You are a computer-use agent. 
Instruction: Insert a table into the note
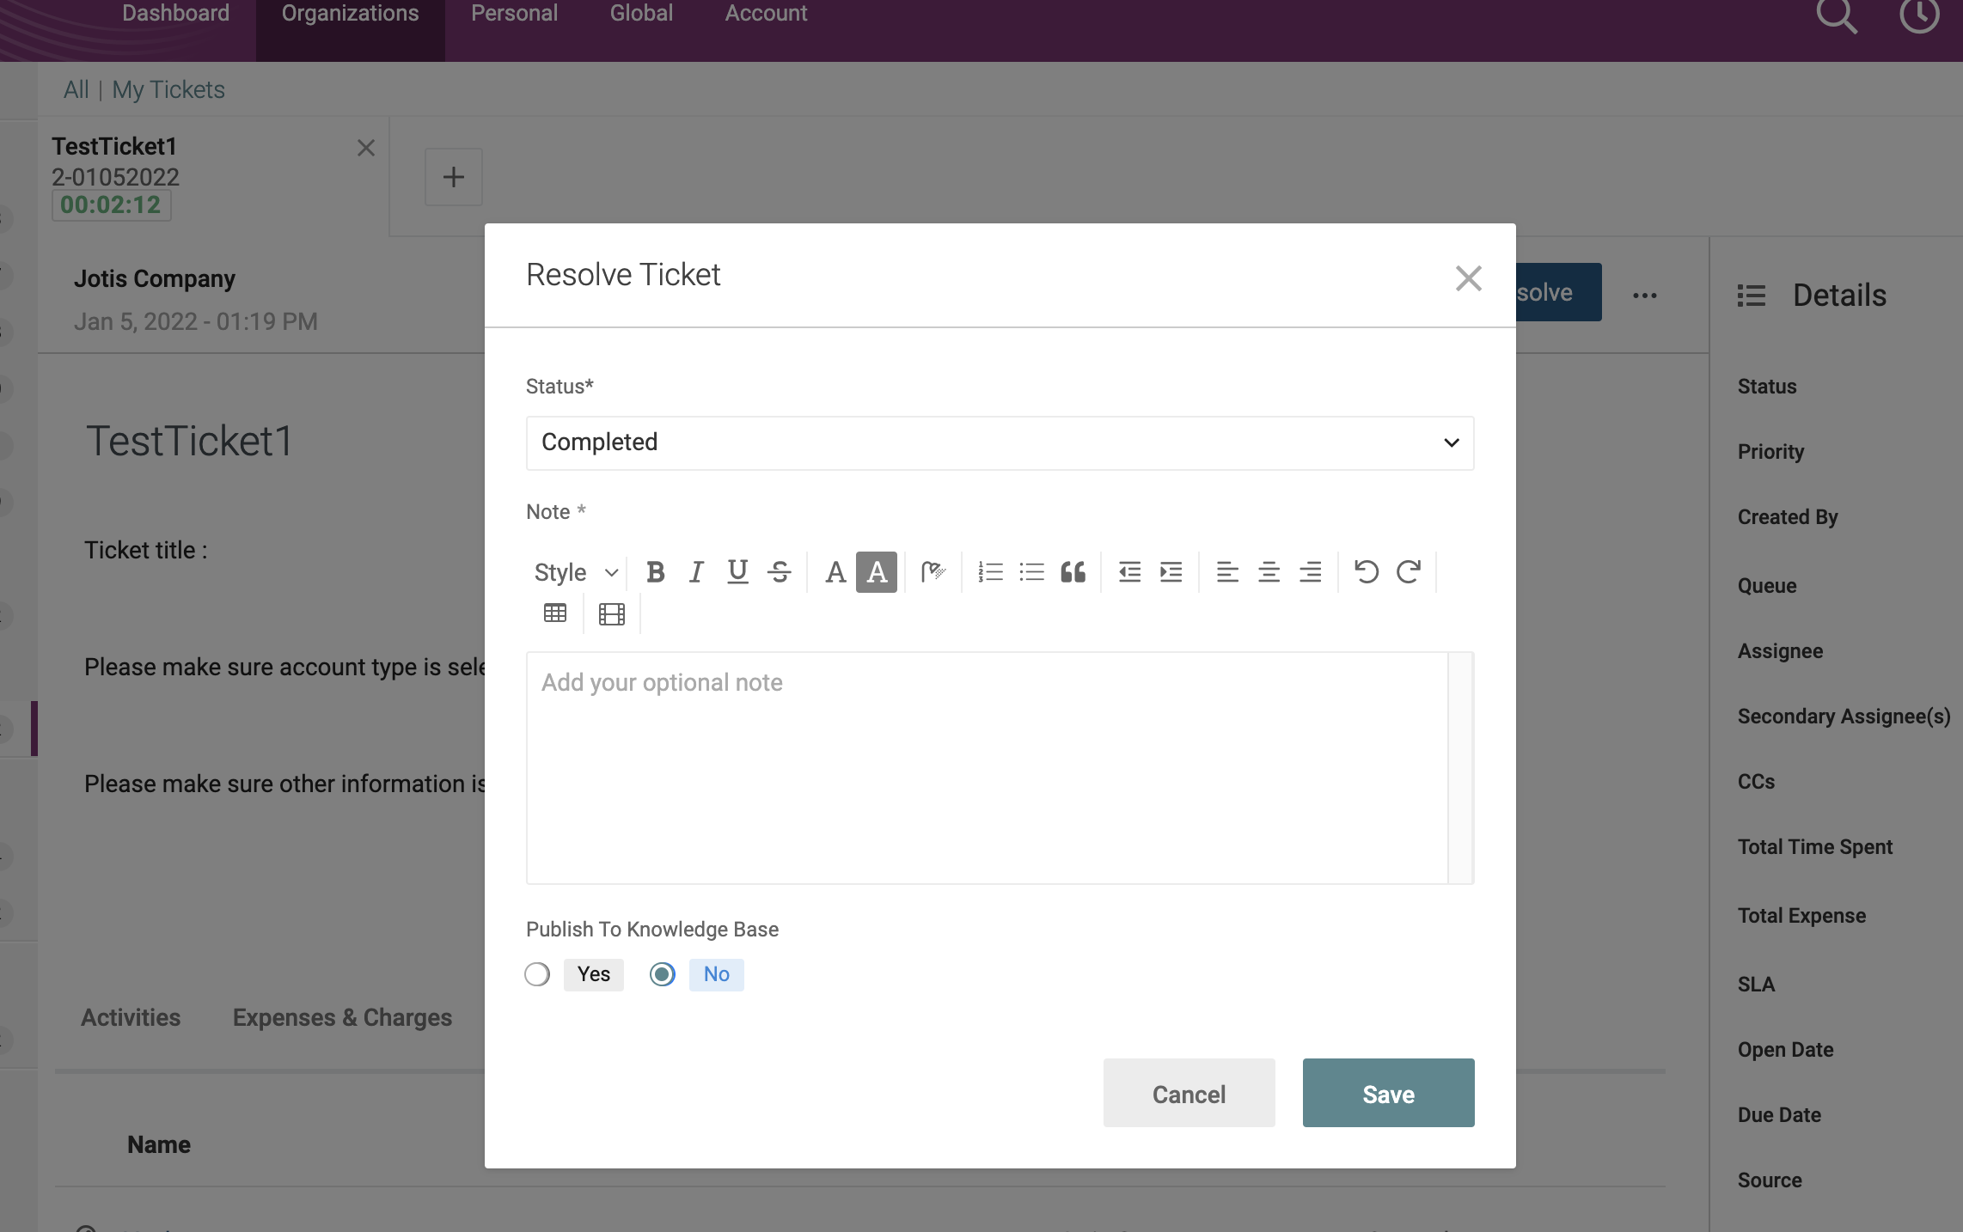click(x=555, y=613)
